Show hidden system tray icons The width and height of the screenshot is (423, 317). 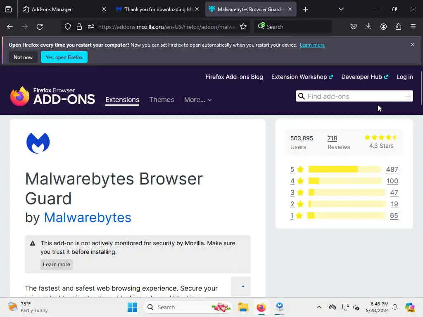pyautogui.click(x=319, y=307)
